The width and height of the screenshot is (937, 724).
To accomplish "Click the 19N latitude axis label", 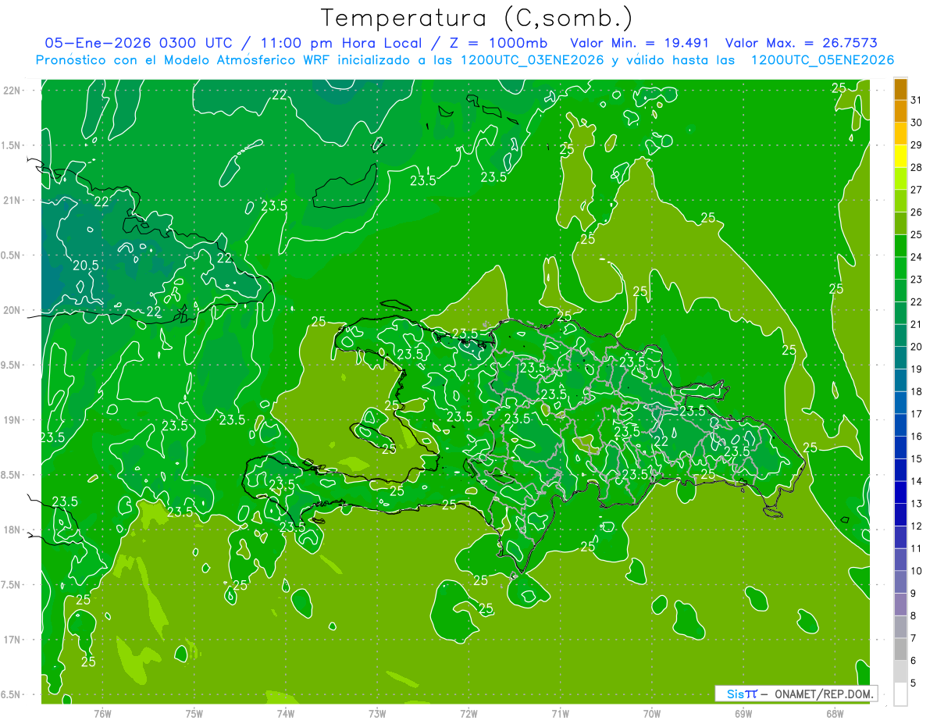I will tap(12, 420).
